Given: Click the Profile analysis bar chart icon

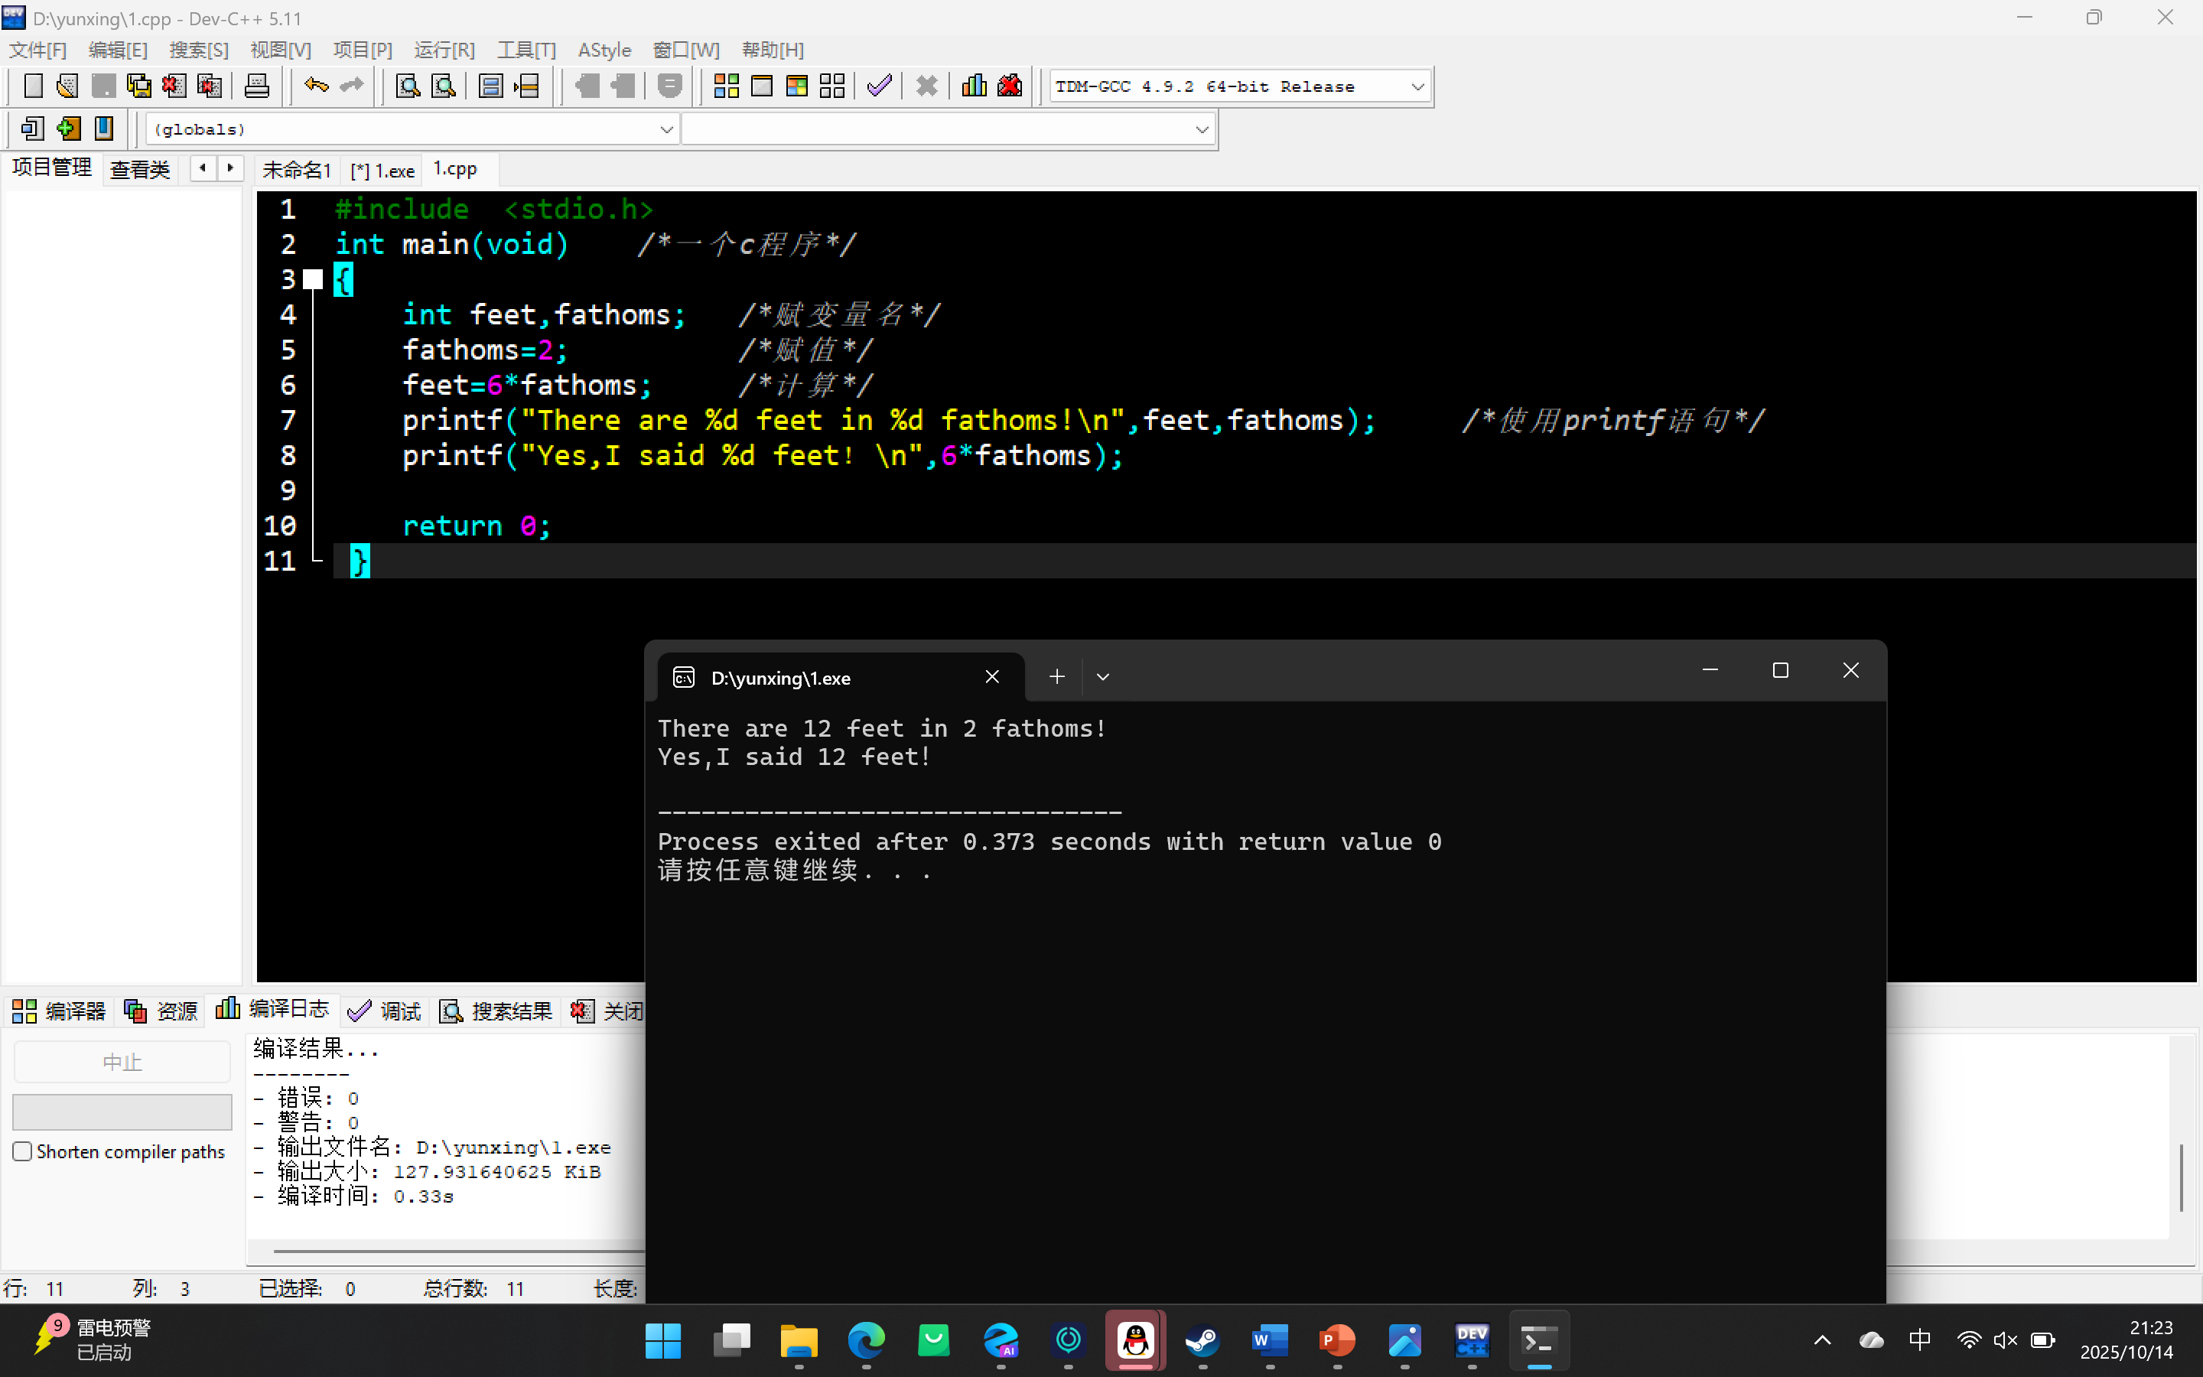Looking at the screenshot, I should (973, 86).
